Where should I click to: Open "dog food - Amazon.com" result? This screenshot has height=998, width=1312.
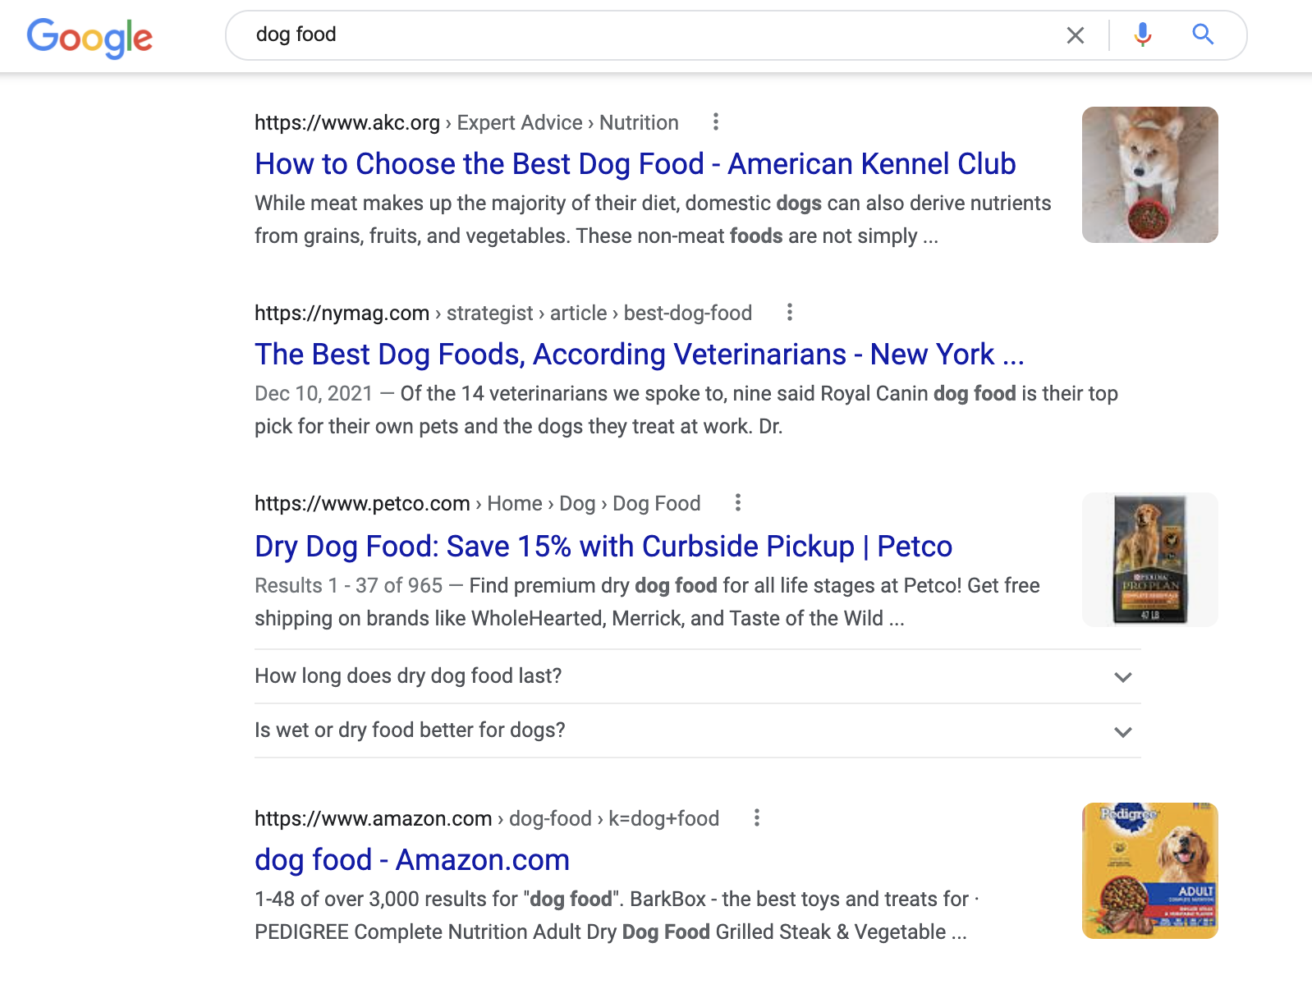412,860
